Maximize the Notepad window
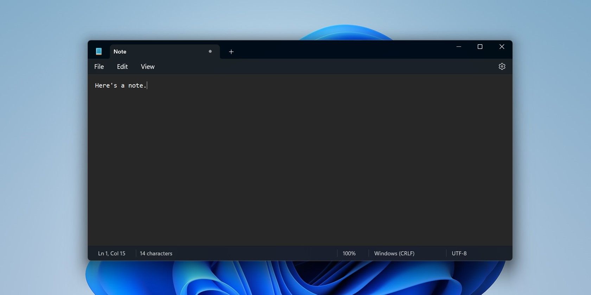The image size is (591, 295). pyautogui.click(x=480, y=47)
